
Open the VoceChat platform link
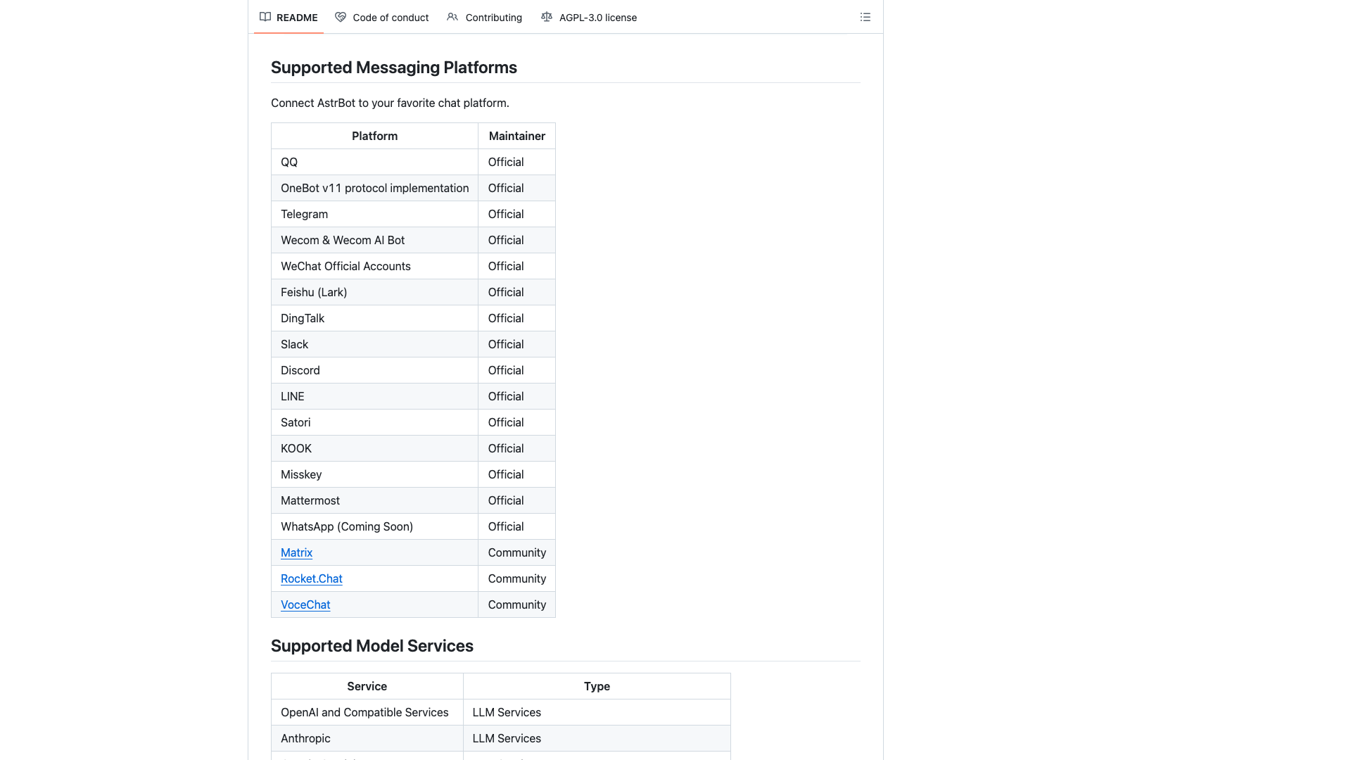click(305, 604)
